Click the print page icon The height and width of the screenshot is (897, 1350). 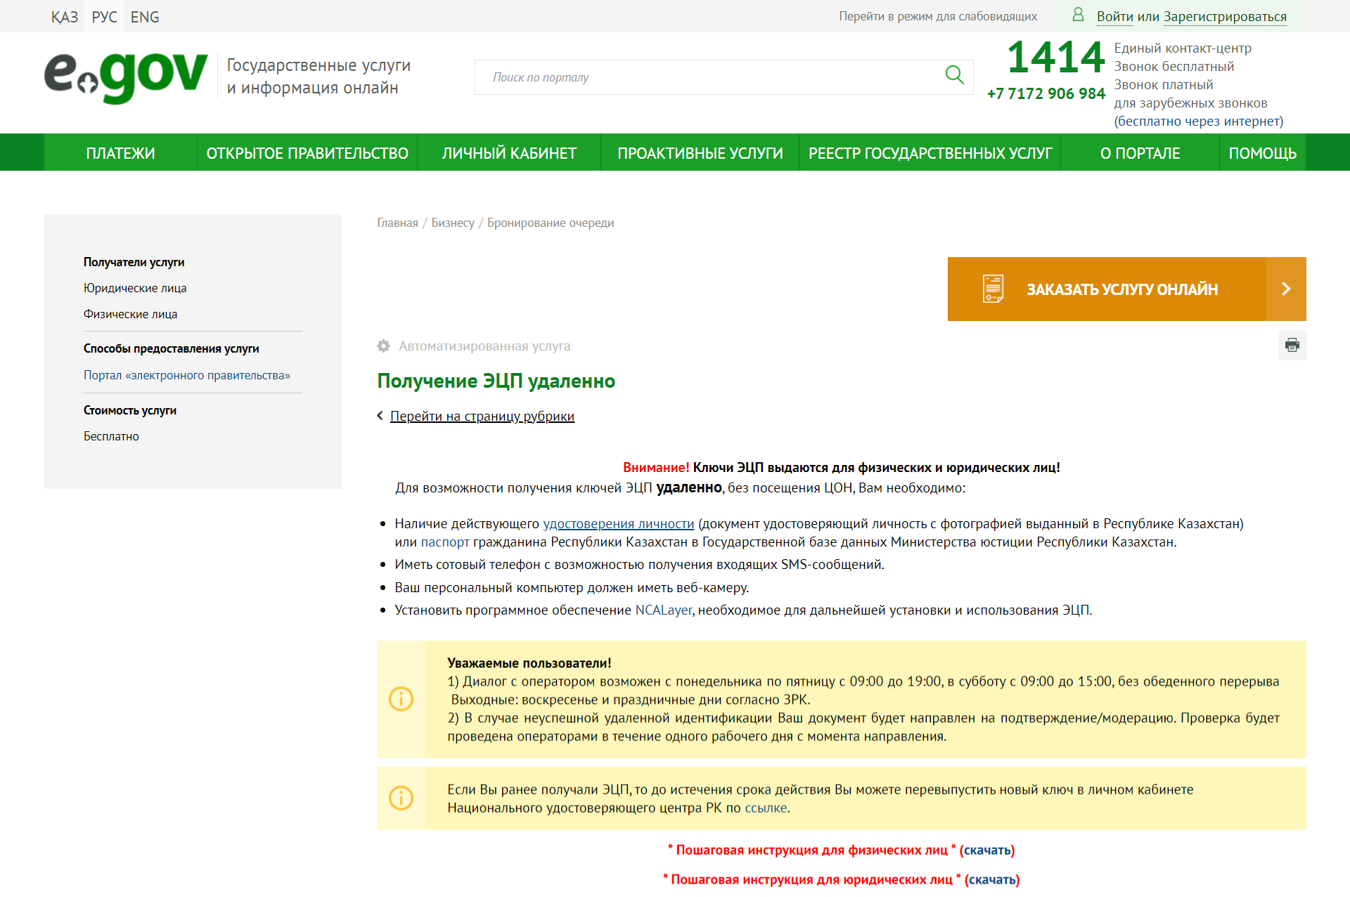(x=1292, y=345)
